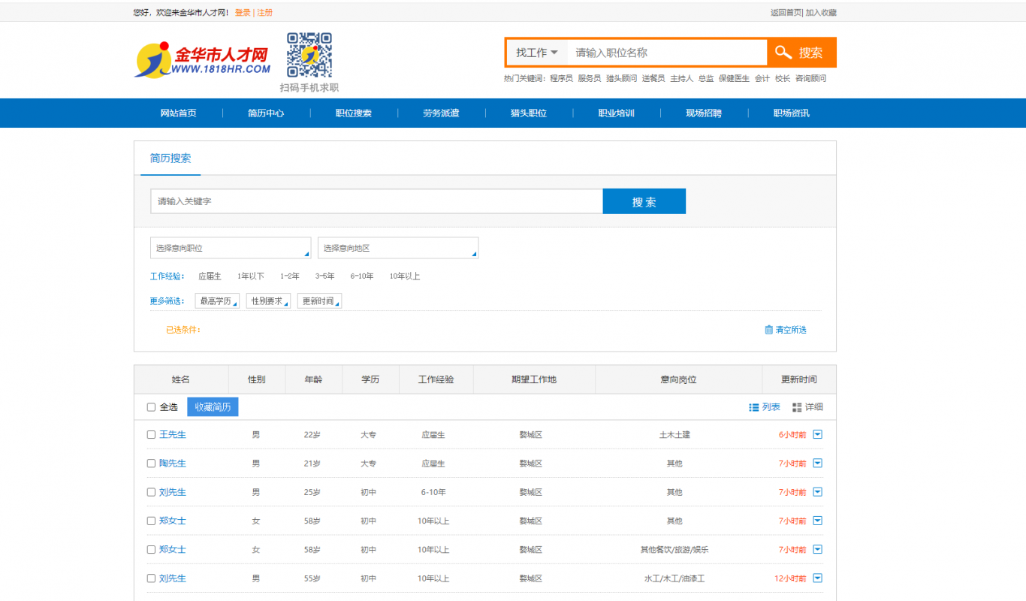Select the 简历搜索 tab
Viewport: 1026px width, 601px height.
click(170, 159)
